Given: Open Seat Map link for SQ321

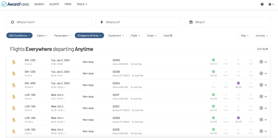Looking at the screenshot, I should tap(138, 110).
